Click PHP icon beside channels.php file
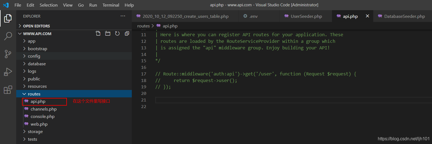Viewport: 432px width, 144px height. point(26,109)
